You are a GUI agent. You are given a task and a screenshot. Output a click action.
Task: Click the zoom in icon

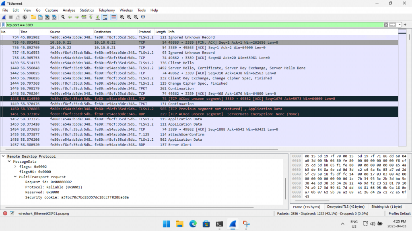[x=122, y=17]
